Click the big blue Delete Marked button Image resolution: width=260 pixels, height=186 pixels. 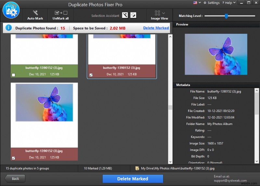pos(133,179)
